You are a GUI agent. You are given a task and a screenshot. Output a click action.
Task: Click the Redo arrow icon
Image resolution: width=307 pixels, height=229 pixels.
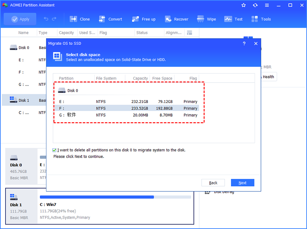tap(54, 19)
